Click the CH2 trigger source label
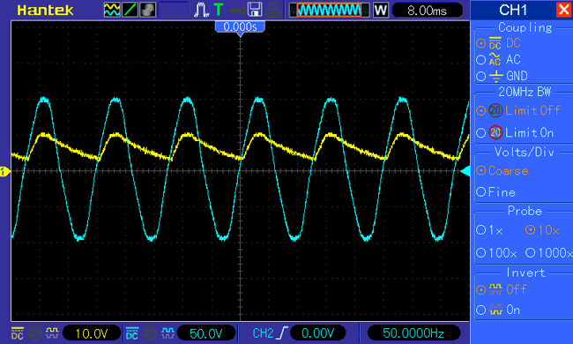Screen dimensions: 573x344 (263, 333)
